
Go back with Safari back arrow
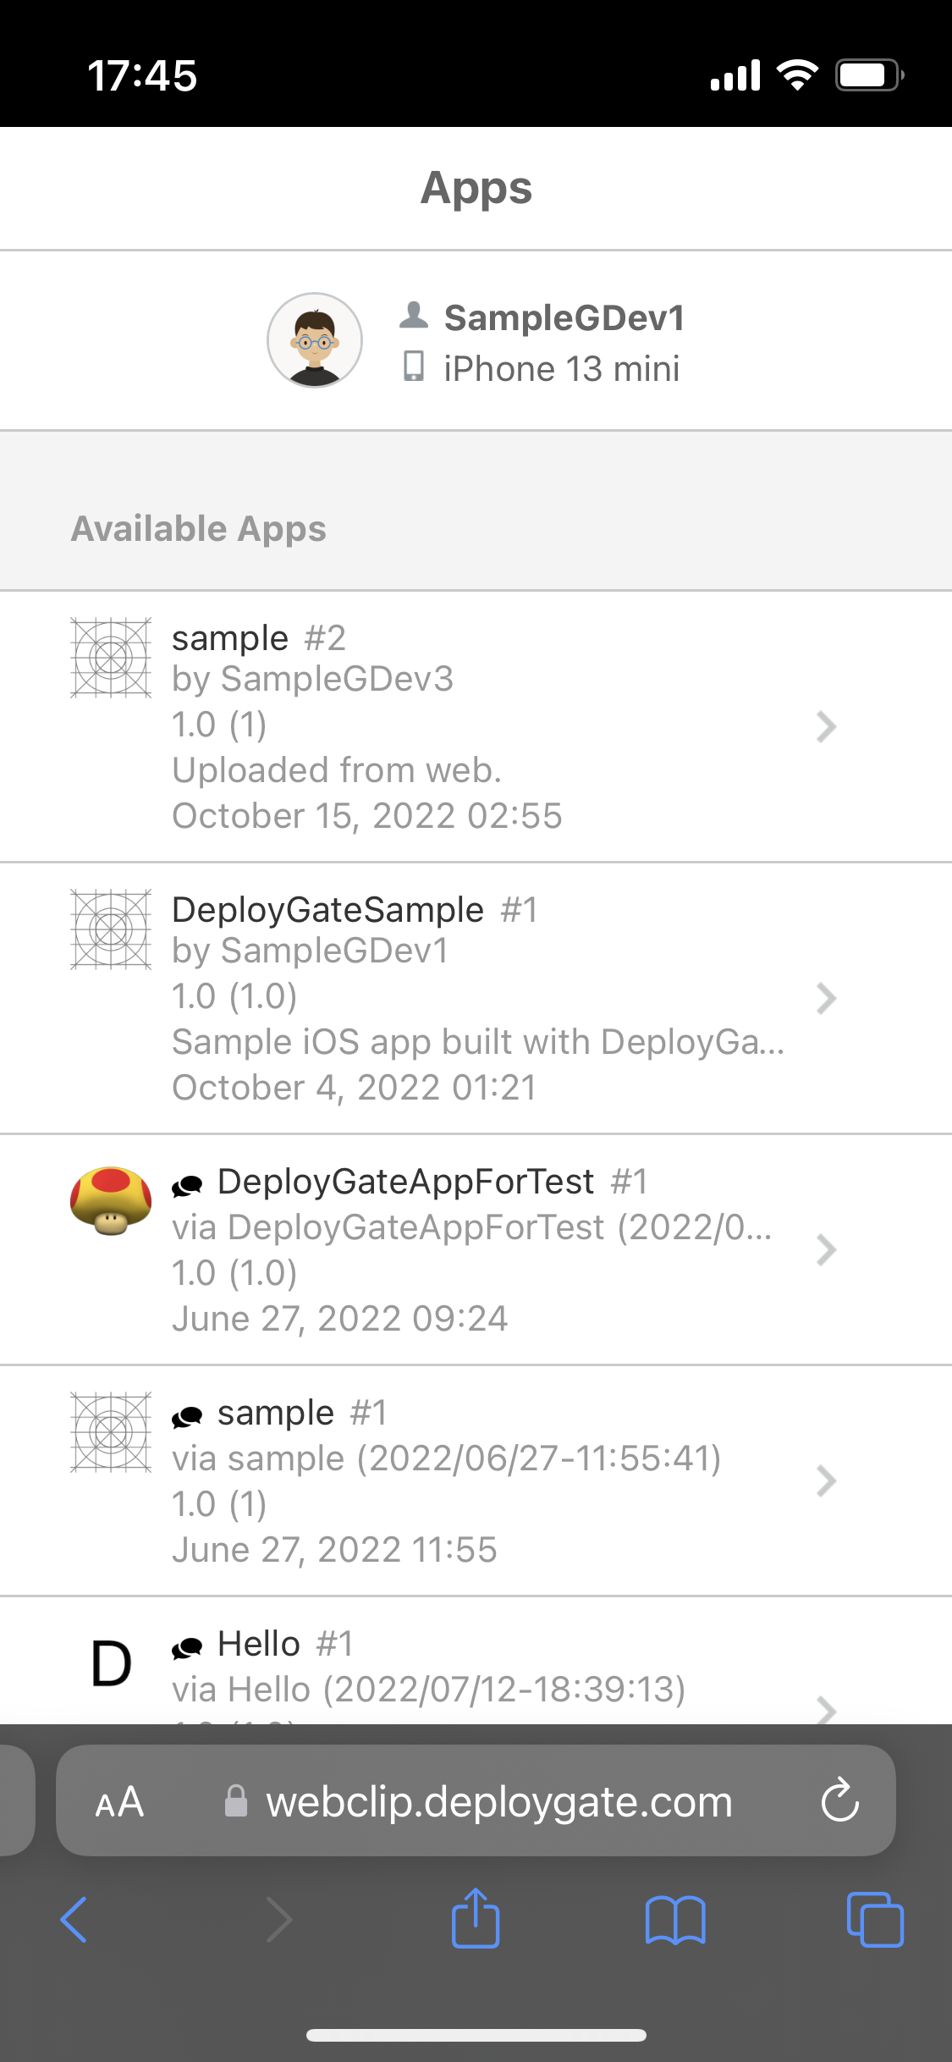click(74, 1919)
